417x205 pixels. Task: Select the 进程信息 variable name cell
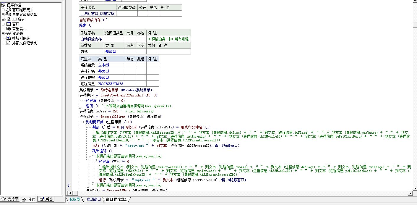[88, 84]
